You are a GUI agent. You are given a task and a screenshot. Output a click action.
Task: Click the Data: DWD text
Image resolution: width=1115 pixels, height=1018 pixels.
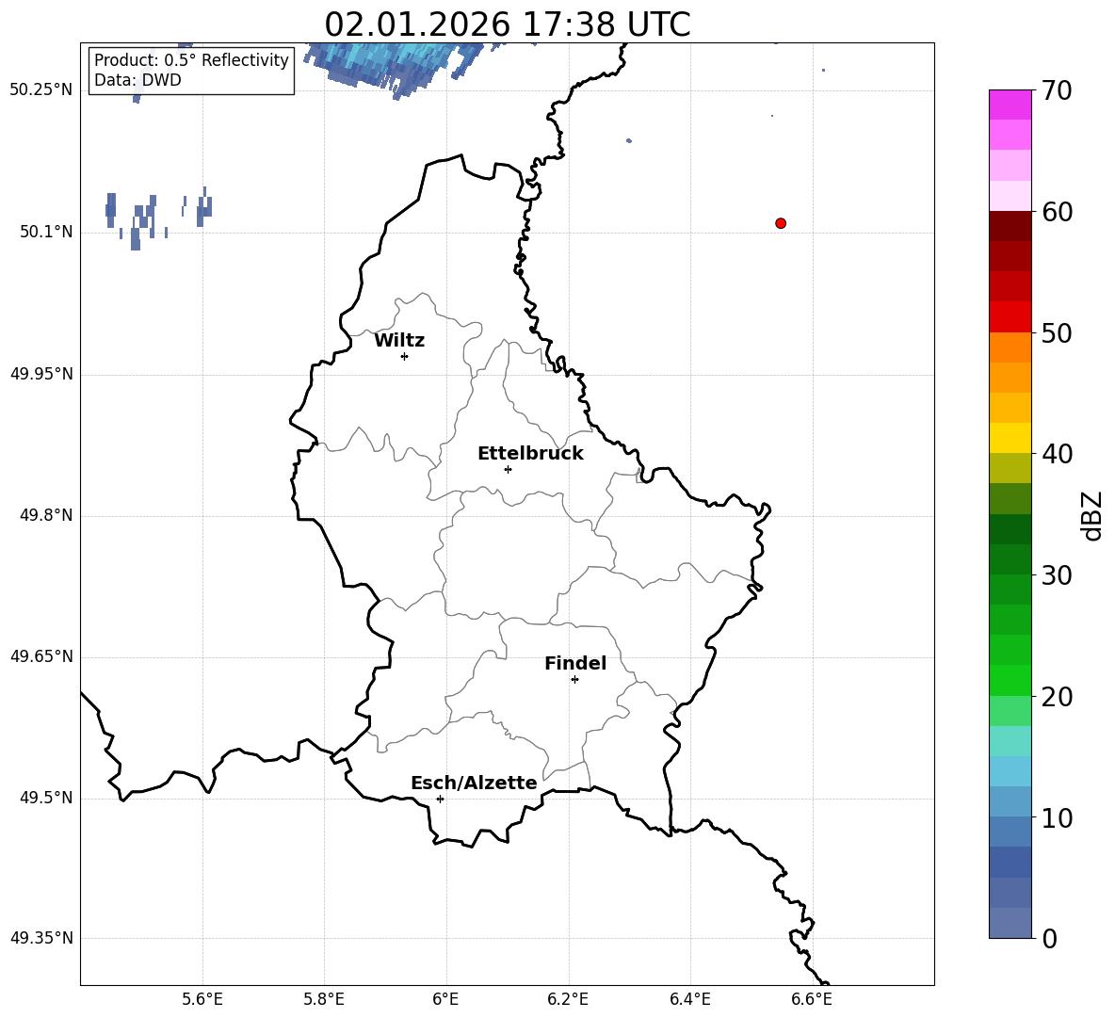[x=137, y=80]
